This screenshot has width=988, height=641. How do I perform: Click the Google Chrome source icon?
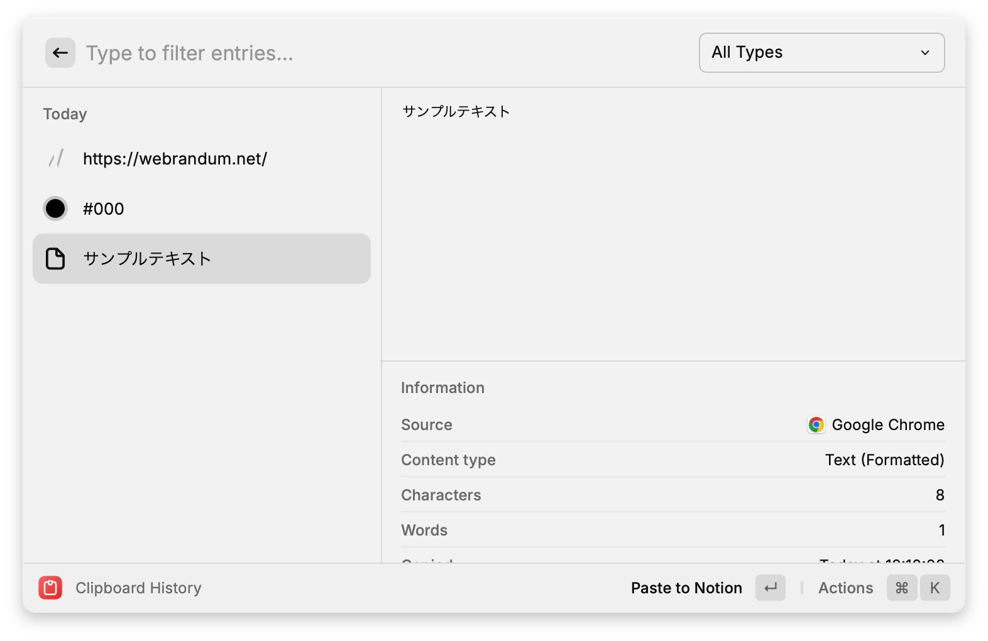[x=816, y=425]
